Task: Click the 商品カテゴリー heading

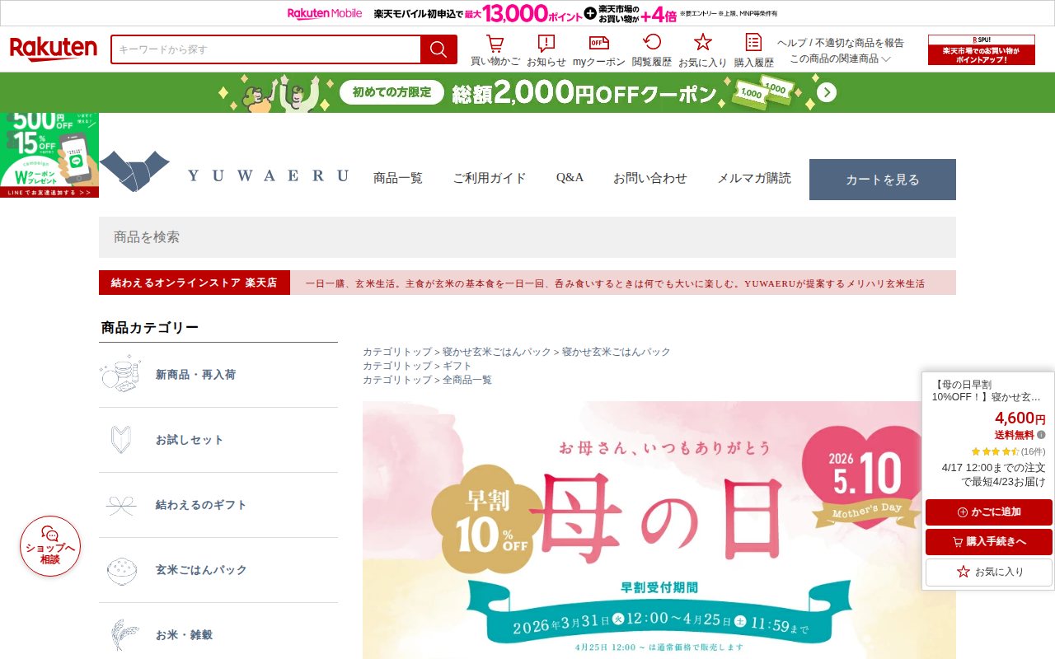Action: coord(150,328)
